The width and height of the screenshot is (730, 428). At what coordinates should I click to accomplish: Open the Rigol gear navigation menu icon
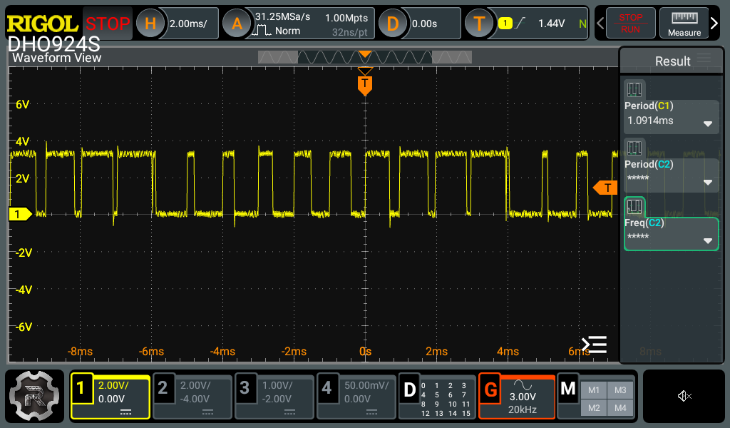point(34,396)
